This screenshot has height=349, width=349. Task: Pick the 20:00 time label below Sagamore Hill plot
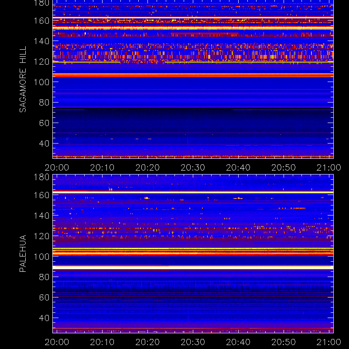(57, 168)
